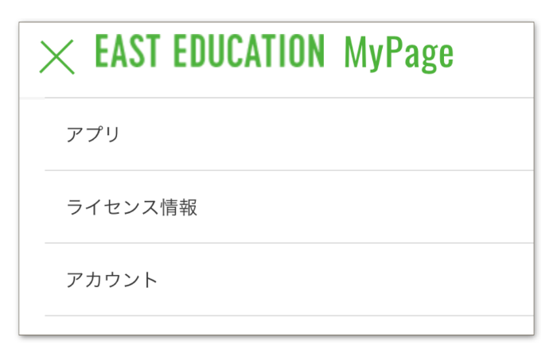Close the menu with the green X icon
557x364 pixels.
point(56,56)
